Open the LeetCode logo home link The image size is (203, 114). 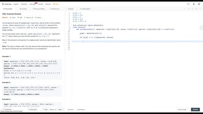pyautogui.click(x=7, y=4)
